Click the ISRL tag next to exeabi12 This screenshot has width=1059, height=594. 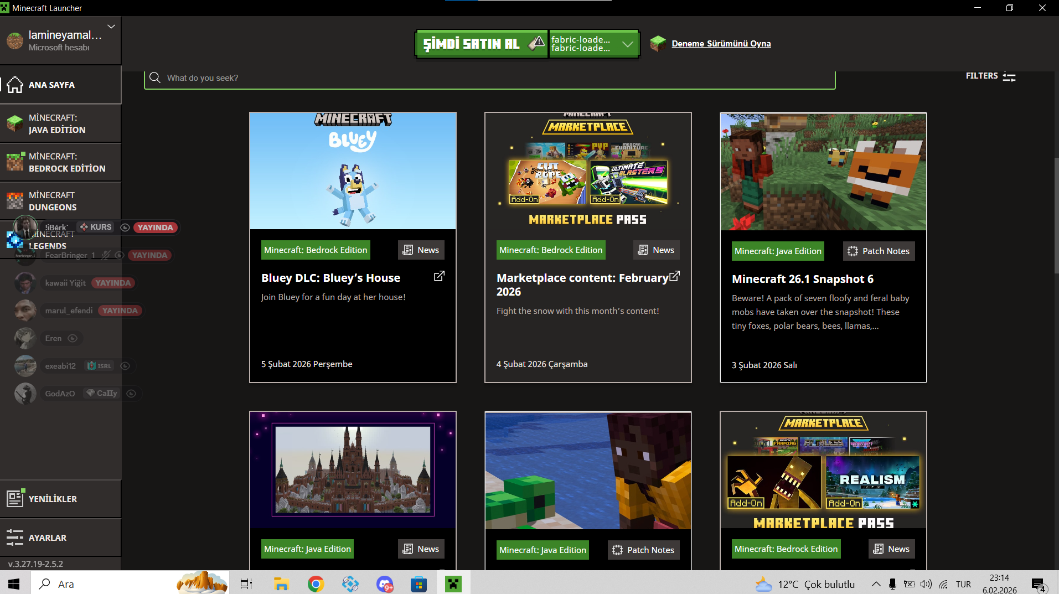coord(100,366)
